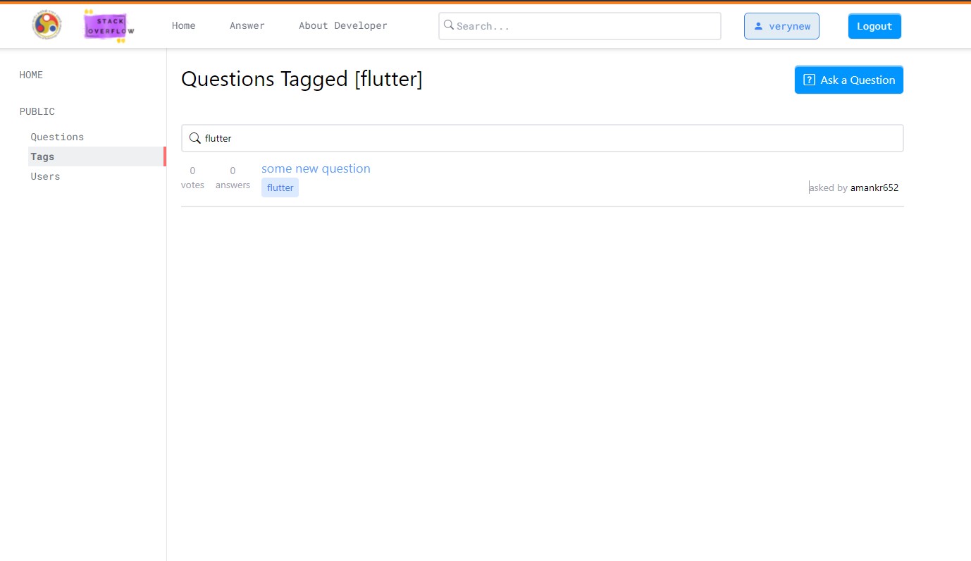Select HOME in the left sidebar

click(31, 75)
